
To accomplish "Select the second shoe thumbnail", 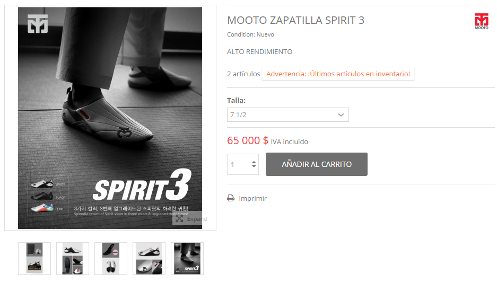I will click(x=73, y=259).
